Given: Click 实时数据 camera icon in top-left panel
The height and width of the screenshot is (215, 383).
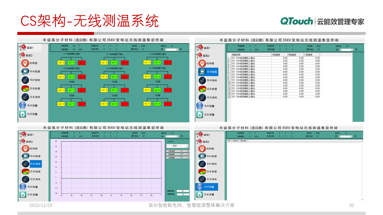Looking at the screenshot, I should (25, 71).
